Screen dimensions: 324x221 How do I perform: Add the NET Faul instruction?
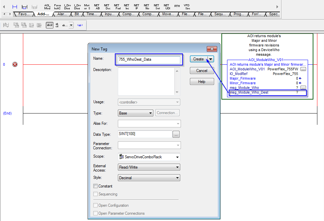click(117, 7)
